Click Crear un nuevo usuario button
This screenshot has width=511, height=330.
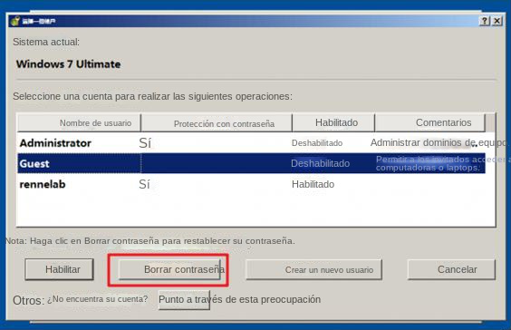coord(313,269)
